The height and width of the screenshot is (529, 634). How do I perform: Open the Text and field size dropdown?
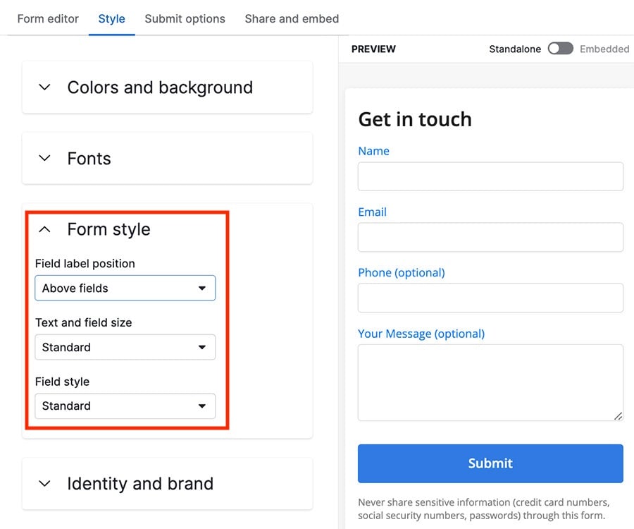[x=125, y=347]
